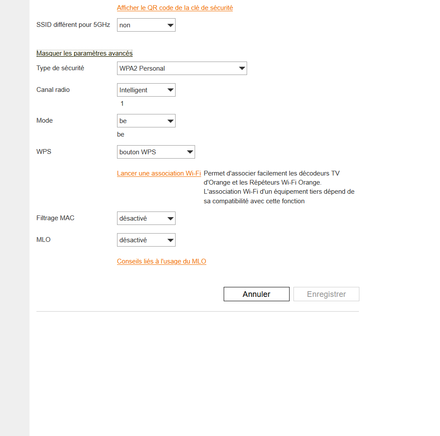Open the Filtrage MAC dropdown

(146, 218)
